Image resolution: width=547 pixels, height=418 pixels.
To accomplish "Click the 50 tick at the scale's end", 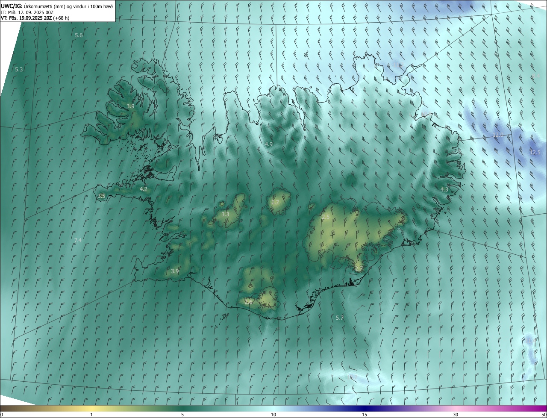I will coord(544,415).
